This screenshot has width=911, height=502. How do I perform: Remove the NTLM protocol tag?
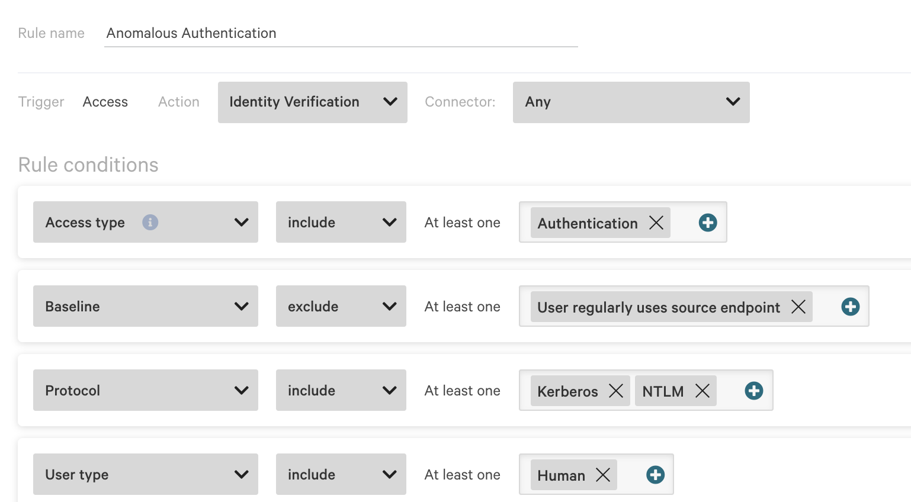(x=702, y=391)
